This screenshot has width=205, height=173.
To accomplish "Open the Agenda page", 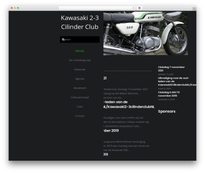I will pyautogui.click(x=80, y=79).
